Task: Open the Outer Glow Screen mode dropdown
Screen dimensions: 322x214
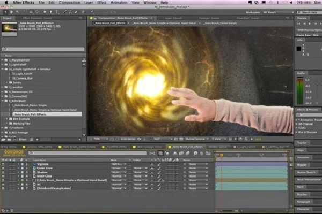Action: click(x=119, y=168)
